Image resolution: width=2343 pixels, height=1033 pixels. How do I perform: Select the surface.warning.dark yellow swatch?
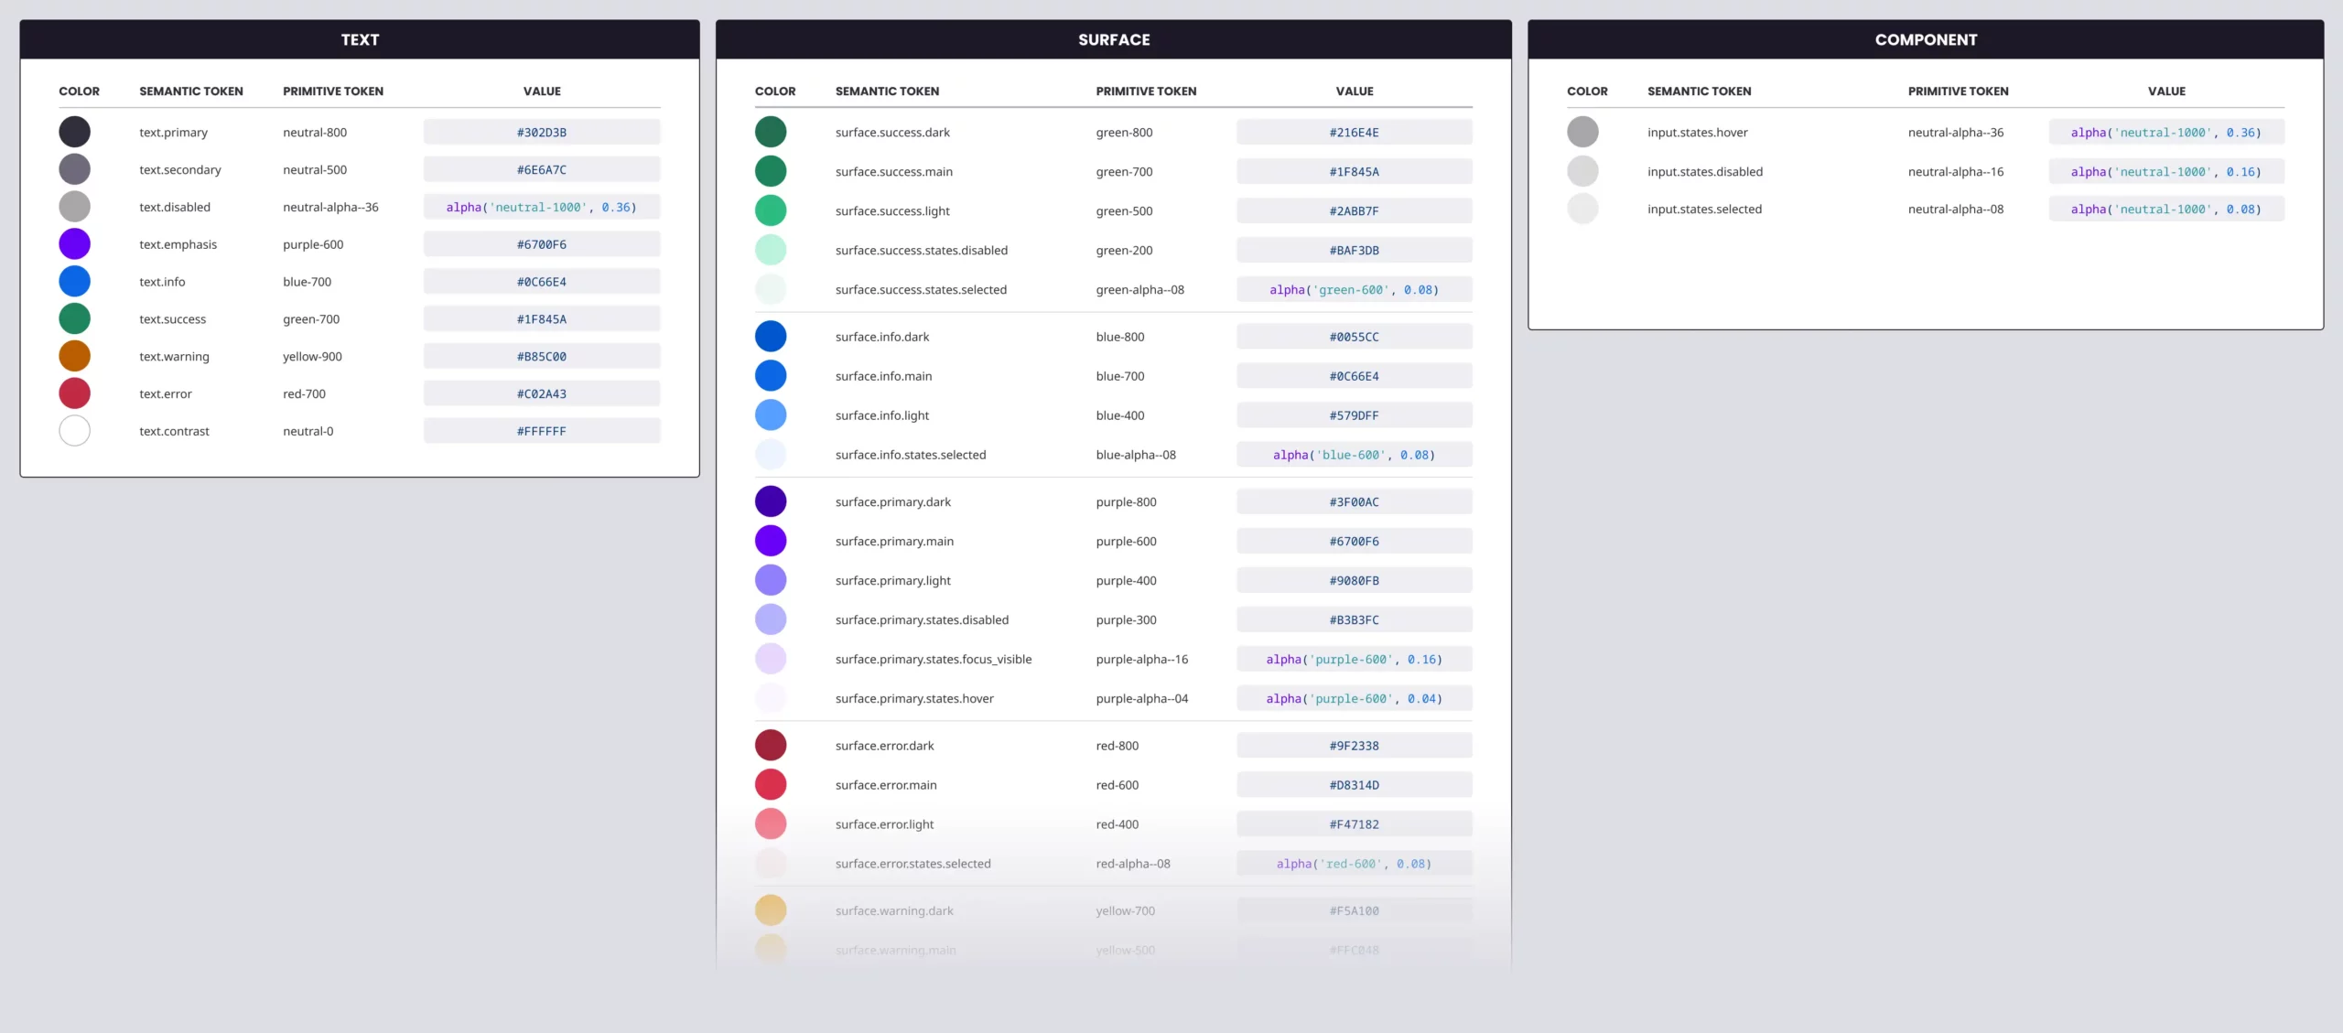click(771, 910)
